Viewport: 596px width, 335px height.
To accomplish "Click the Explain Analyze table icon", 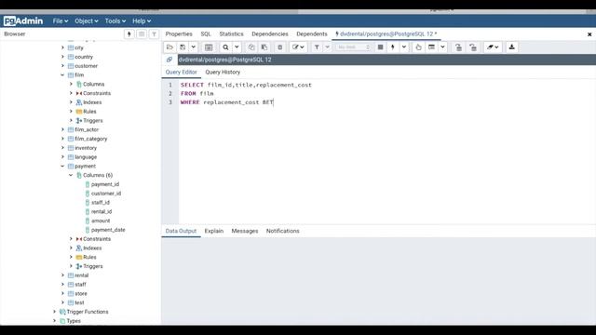I will (431, 47).
